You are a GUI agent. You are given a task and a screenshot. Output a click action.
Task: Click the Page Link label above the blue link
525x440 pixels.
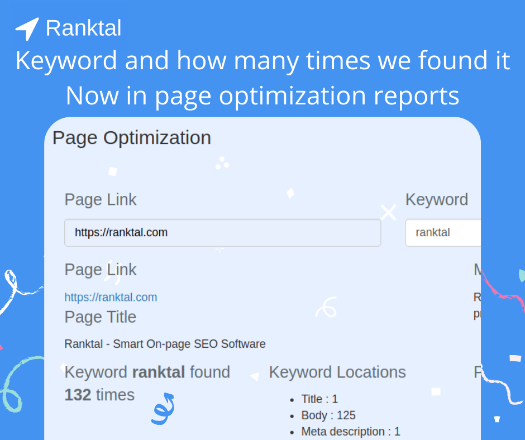click(101, 270)
